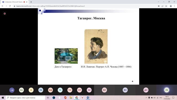
Task: Open the Chrome profile avatar menu
Action: pos(171,6)
